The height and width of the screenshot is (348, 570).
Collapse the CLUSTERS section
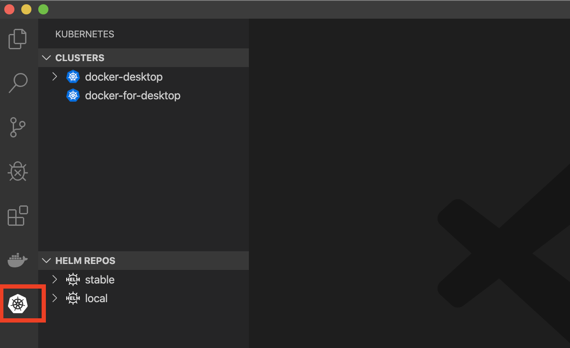pyautogui.click(x=46, y=58)
